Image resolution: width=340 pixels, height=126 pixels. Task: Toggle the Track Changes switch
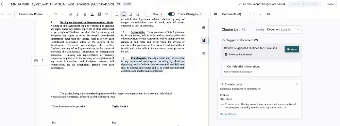pos(171,14)
